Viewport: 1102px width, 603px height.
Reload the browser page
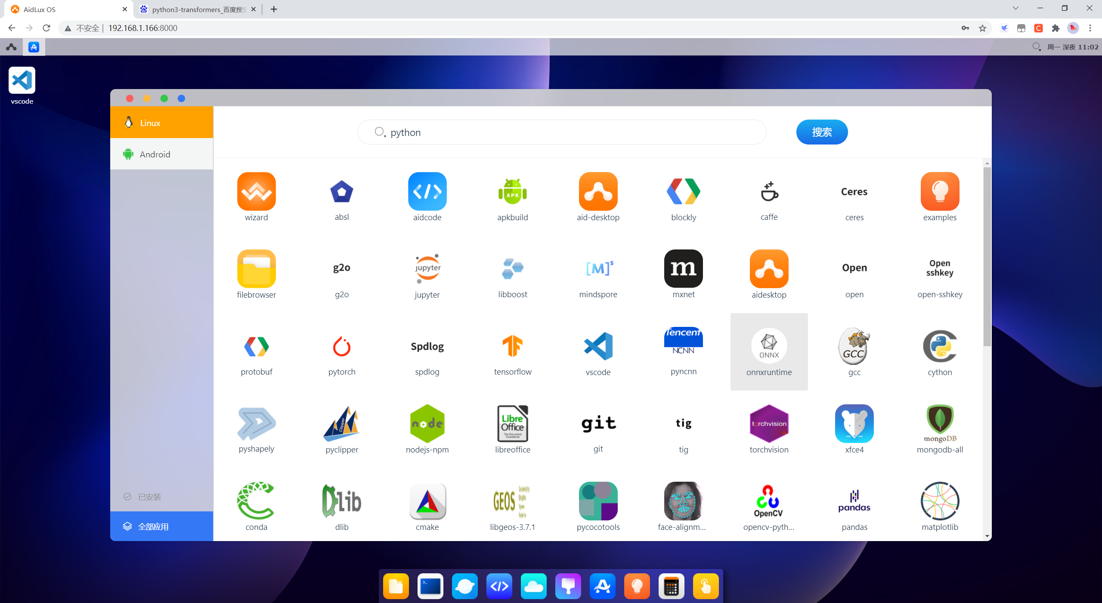point(46,28)
